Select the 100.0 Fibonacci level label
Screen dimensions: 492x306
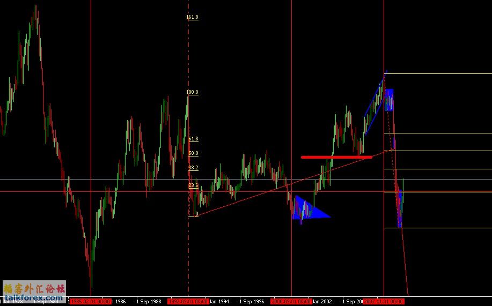[x=192, y=92]
